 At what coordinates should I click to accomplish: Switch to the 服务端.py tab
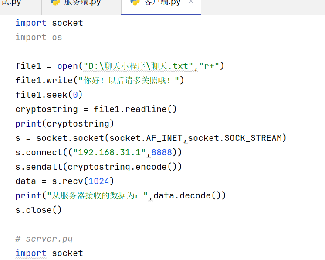(81, 3)
